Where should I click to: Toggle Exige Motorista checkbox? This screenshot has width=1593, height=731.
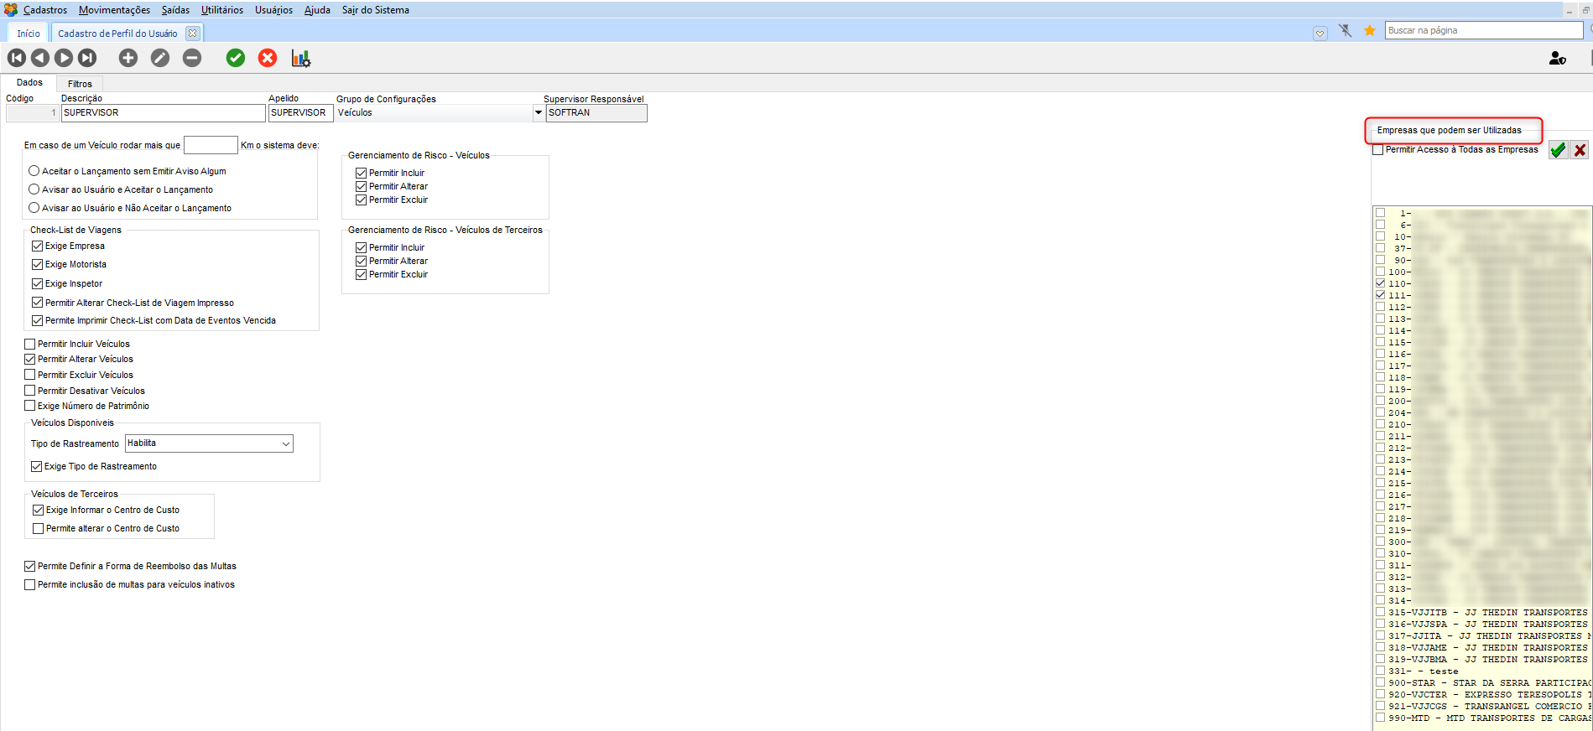[37, 265]
